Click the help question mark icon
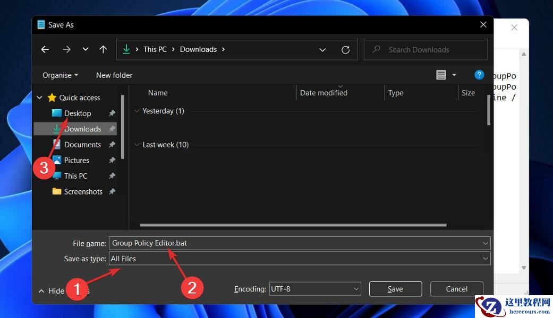Screen dimensions: 553x318 pos(479,75)
